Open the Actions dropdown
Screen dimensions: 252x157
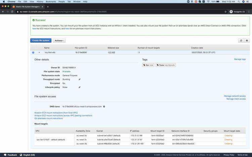point(59,41)
